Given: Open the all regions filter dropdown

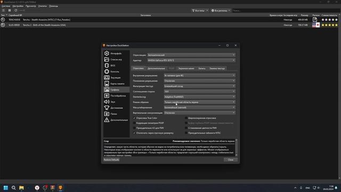Looking at the screenshot, I should tap(221, 11).
